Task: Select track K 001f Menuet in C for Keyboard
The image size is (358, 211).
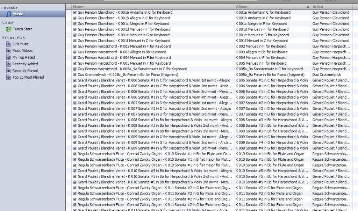Action: (124, 41)
